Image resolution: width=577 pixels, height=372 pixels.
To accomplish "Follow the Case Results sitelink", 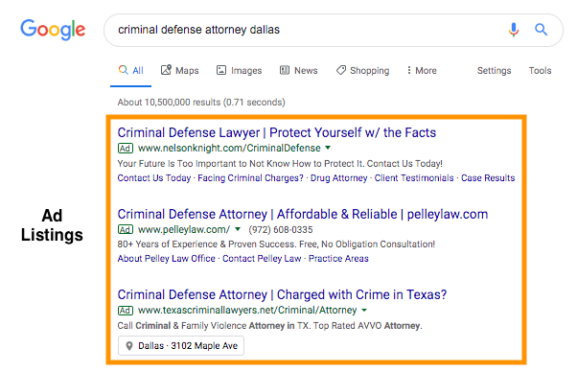I will click(x=488, y=178).
